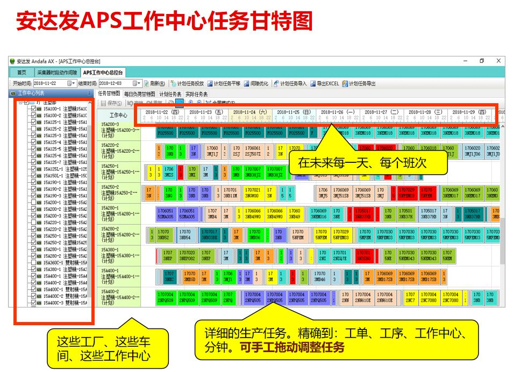Viewport: 514px width, 372px height.
Task: Click the 计划任务投放 button label
Action: tap(190, 83)
